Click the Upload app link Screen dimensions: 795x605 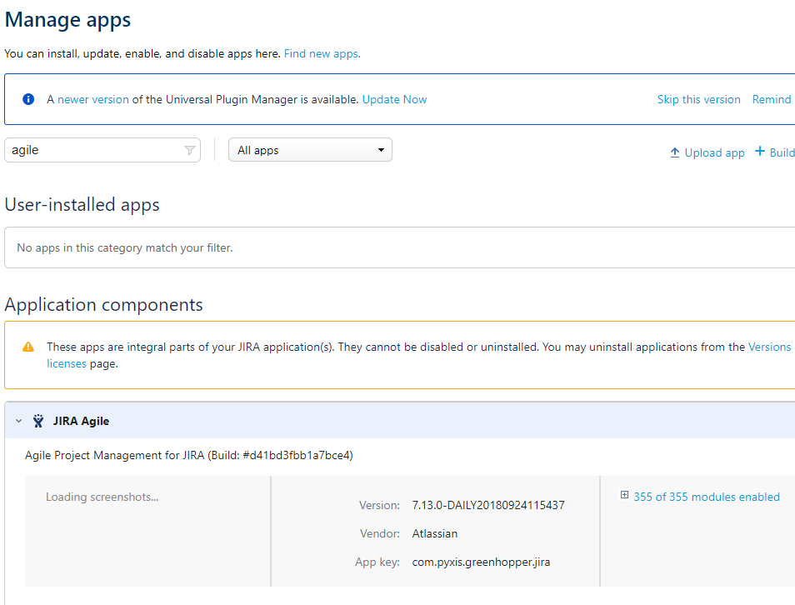(x=714, y=152)
